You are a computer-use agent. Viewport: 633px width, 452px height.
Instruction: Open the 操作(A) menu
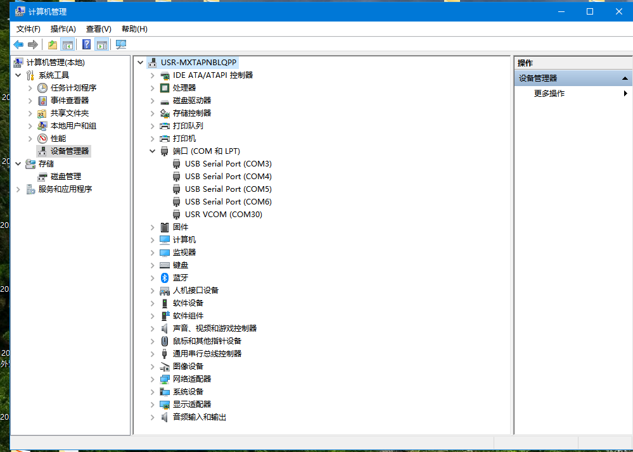point(63,29)
